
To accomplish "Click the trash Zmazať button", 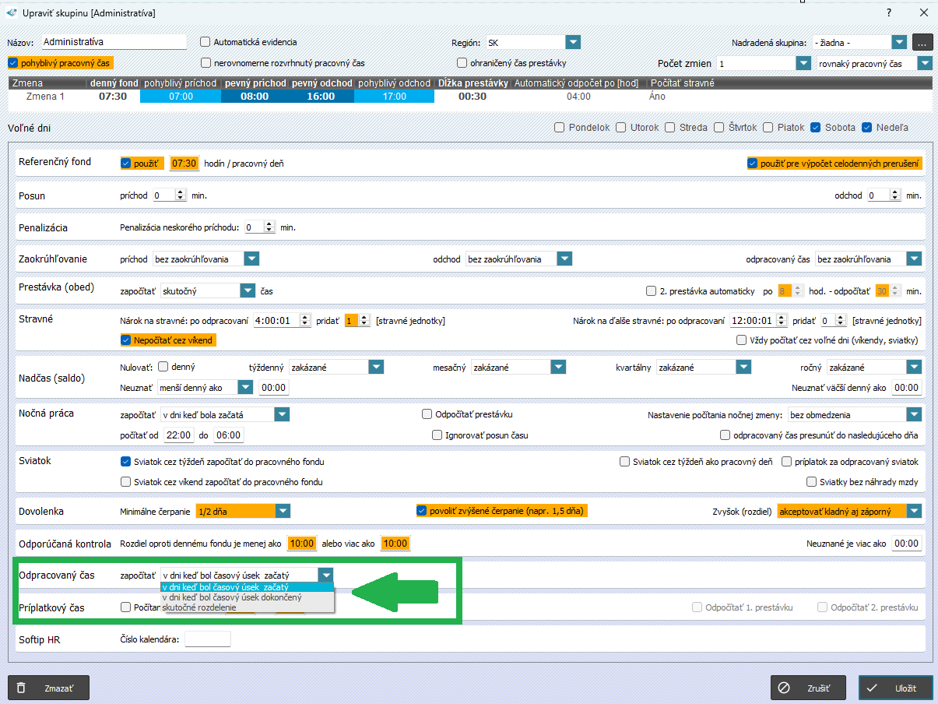I will [48, 688].
